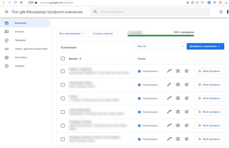Click the site security lock icon
The image size is (229, 148).
click(x=36, y=3)
